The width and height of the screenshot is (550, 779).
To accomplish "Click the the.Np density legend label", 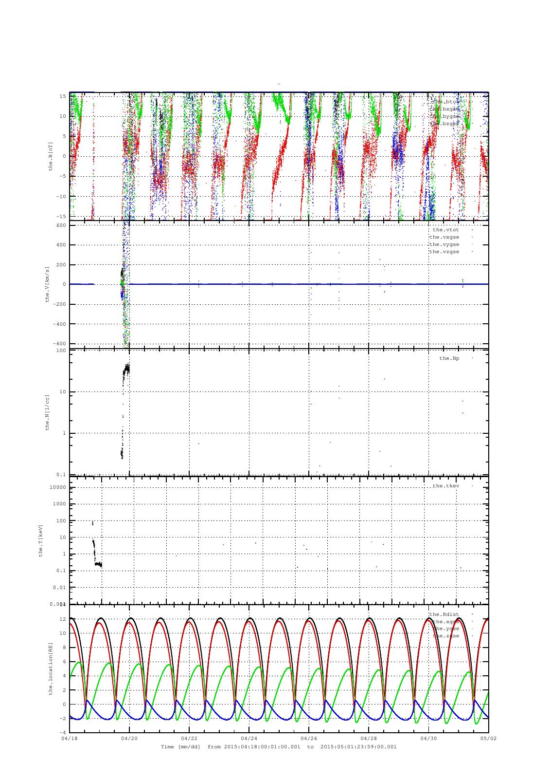I will point(449,358).
